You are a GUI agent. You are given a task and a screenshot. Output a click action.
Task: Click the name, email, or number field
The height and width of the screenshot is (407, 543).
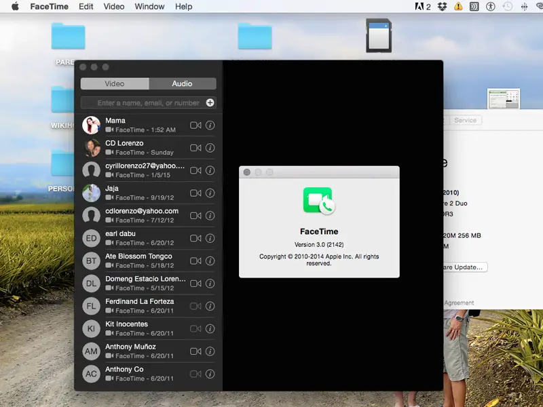143,103
